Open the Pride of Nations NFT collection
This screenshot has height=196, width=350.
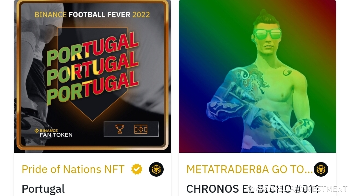point(73,169)
